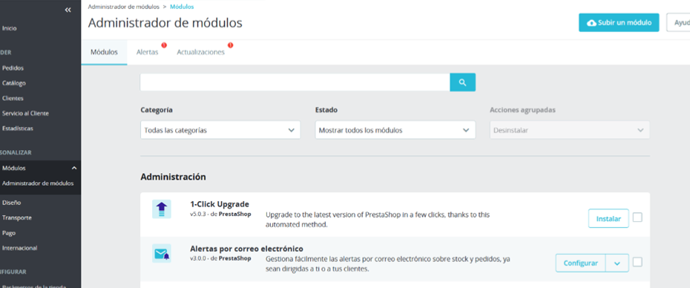The height and width of the screenshot is (288, 690).
Task: Open Pedidos in the sidebar
Action: (x=13, y=68)
